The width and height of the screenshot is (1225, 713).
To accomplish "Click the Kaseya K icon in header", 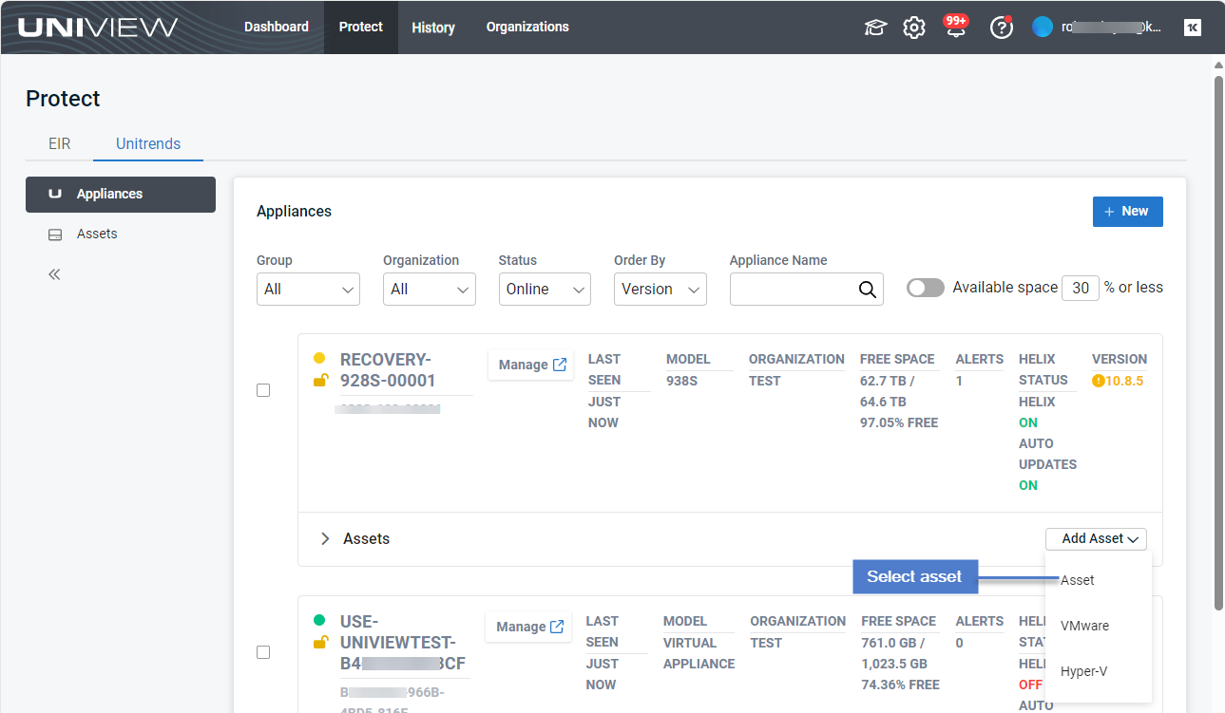I will point(1193,28).
